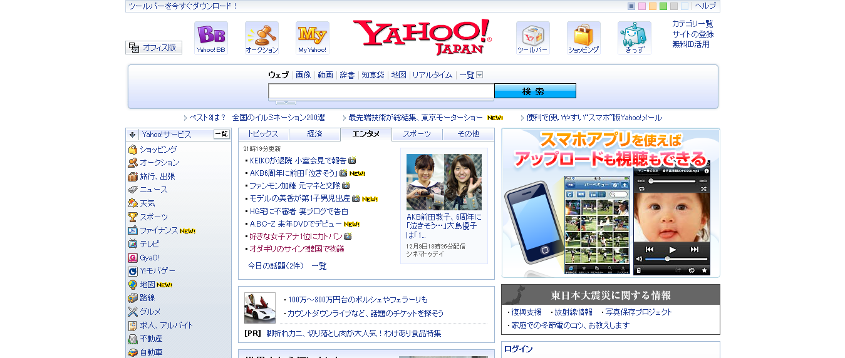Choose the green theme color swatch
The image size is (845, 358).
[x=663, y=6]
